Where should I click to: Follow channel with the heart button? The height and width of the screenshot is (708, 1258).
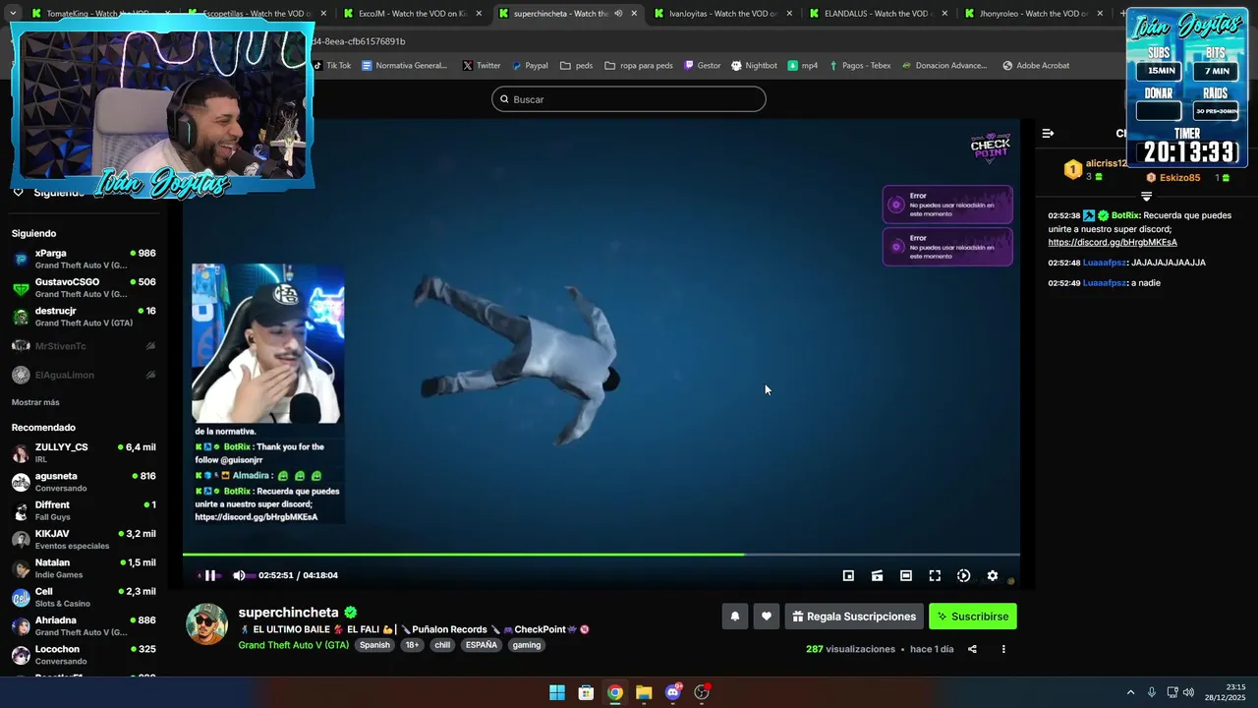tap(767, 617)
